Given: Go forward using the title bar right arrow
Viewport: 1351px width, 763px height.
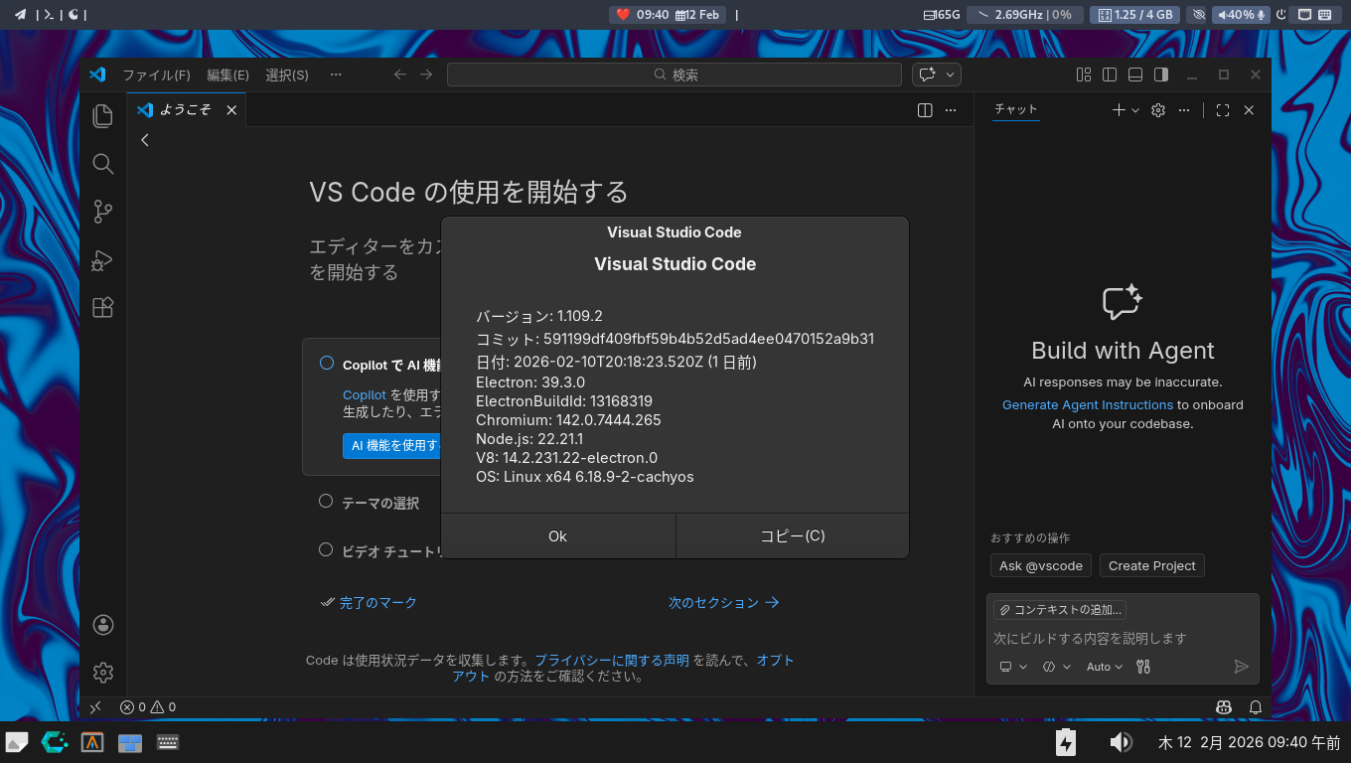Looking at the screenshot, I should click(x=426, y=75).
